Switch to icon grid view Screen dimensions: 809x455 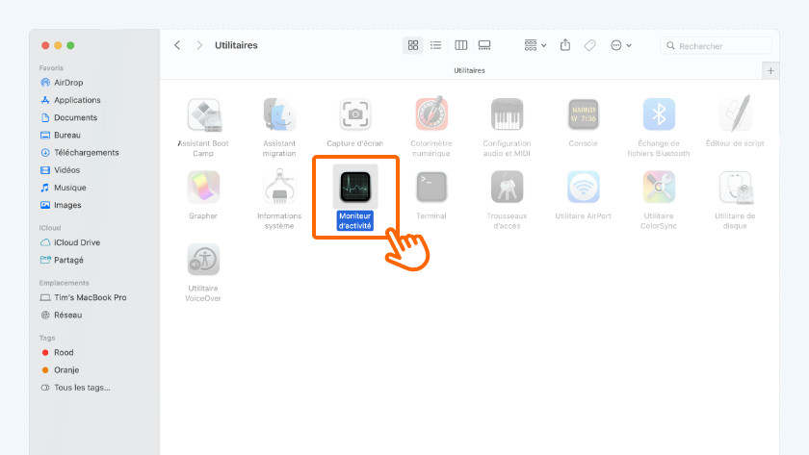click(413, 45)
